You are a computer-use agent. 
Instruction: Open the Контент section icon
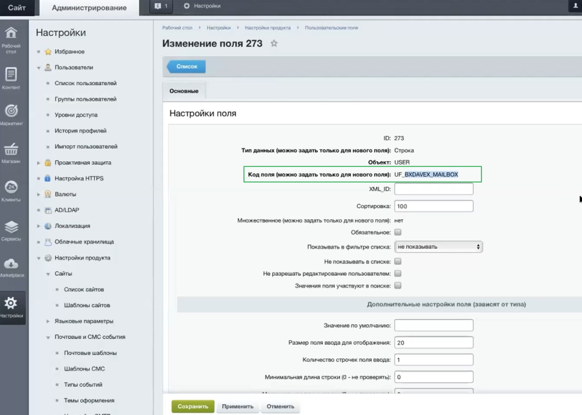[11, 78]
